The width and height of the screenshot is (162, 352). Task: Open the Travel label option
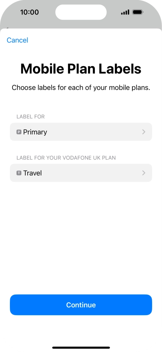click(81, 173)
